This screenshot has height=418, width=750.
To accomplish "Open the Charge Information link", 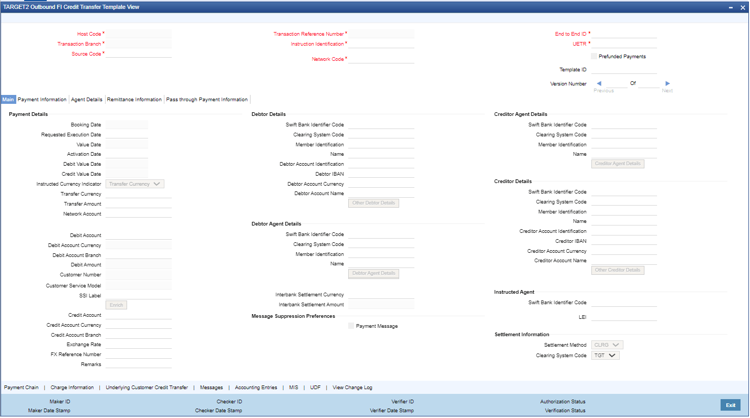I will click(x=72, y=388).
